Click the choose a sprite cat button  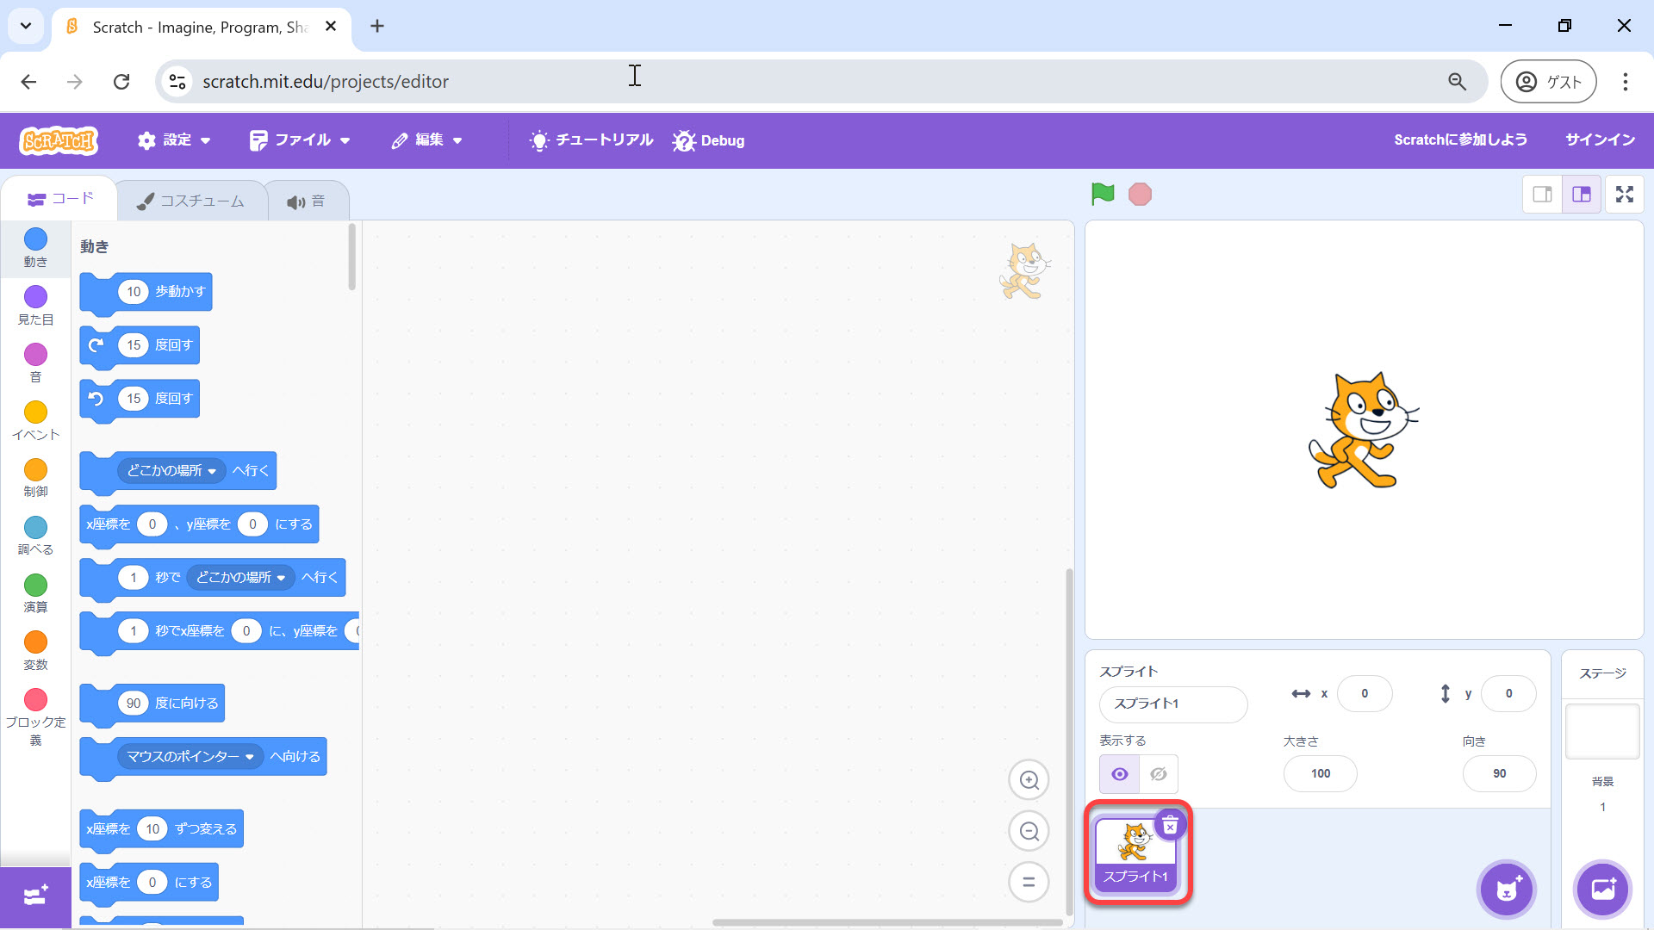click(1507, 890)
